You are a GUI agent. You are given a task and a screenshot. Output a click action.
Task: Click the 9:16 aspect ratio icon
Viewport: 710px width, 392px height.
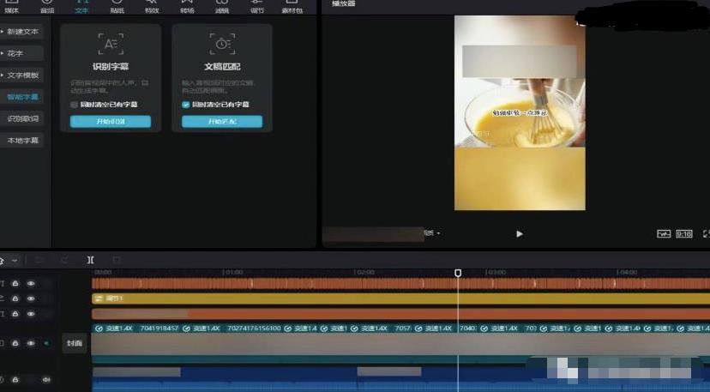click(x=683, y=233)
